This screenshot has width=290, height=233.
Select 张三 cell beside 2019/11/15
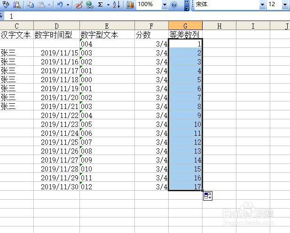tap(16, 53)
